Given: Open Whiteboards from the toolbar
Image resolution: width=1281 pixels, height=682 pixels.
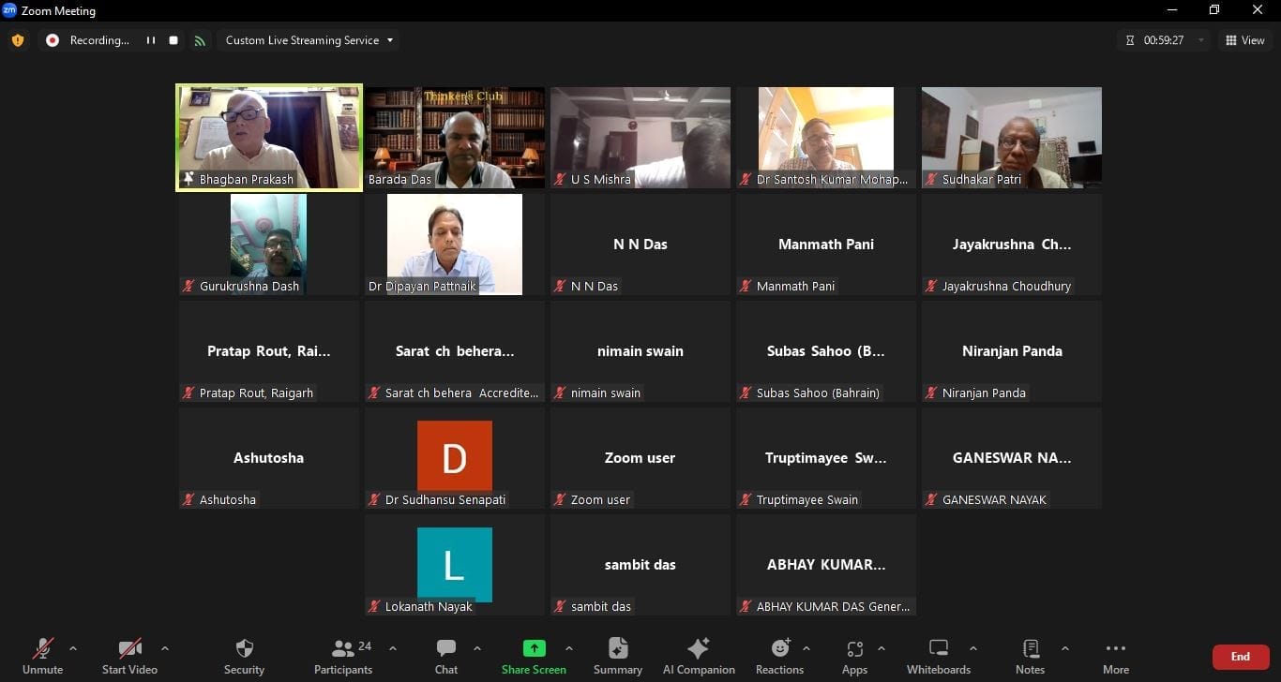Looking at the screenshot, I should 938,656.
